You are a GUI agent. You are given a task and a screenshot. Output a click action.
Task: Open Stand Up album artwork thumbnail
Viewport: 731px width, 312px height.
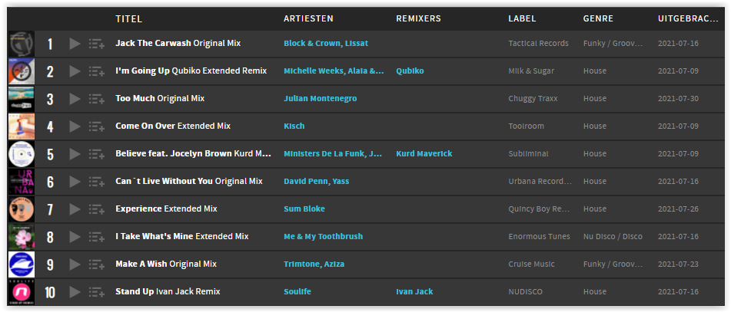tap(22, 292)
